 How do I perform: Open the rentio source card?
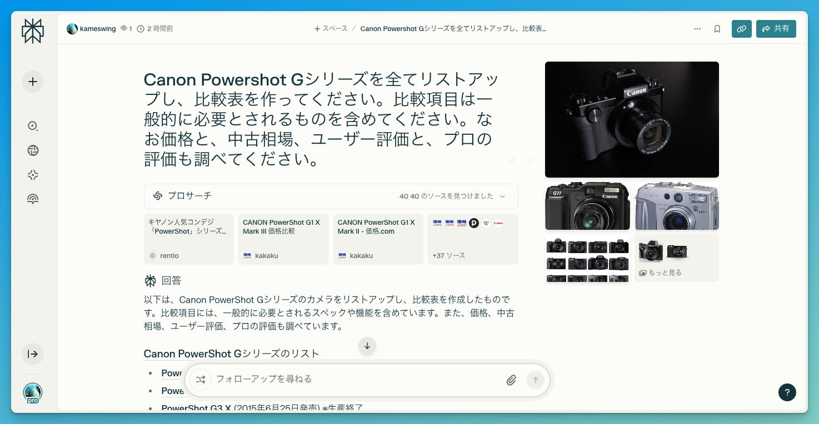pyautogui.click(x=189, y=239)
